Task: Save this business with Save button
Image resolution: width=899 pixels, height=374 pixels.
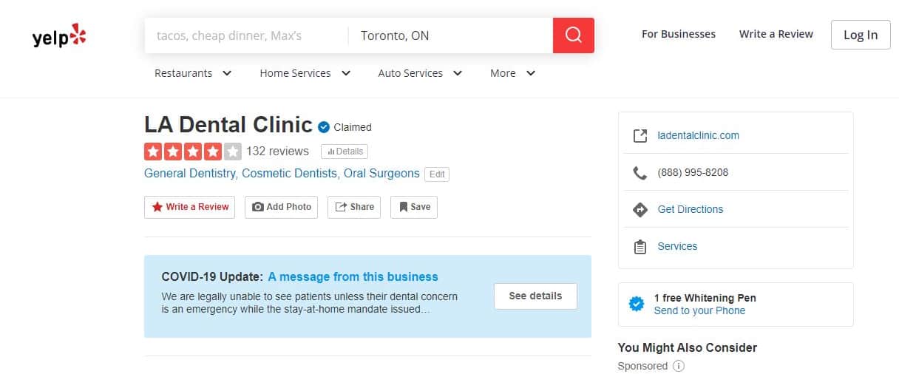Action: [x=414, y=207]
